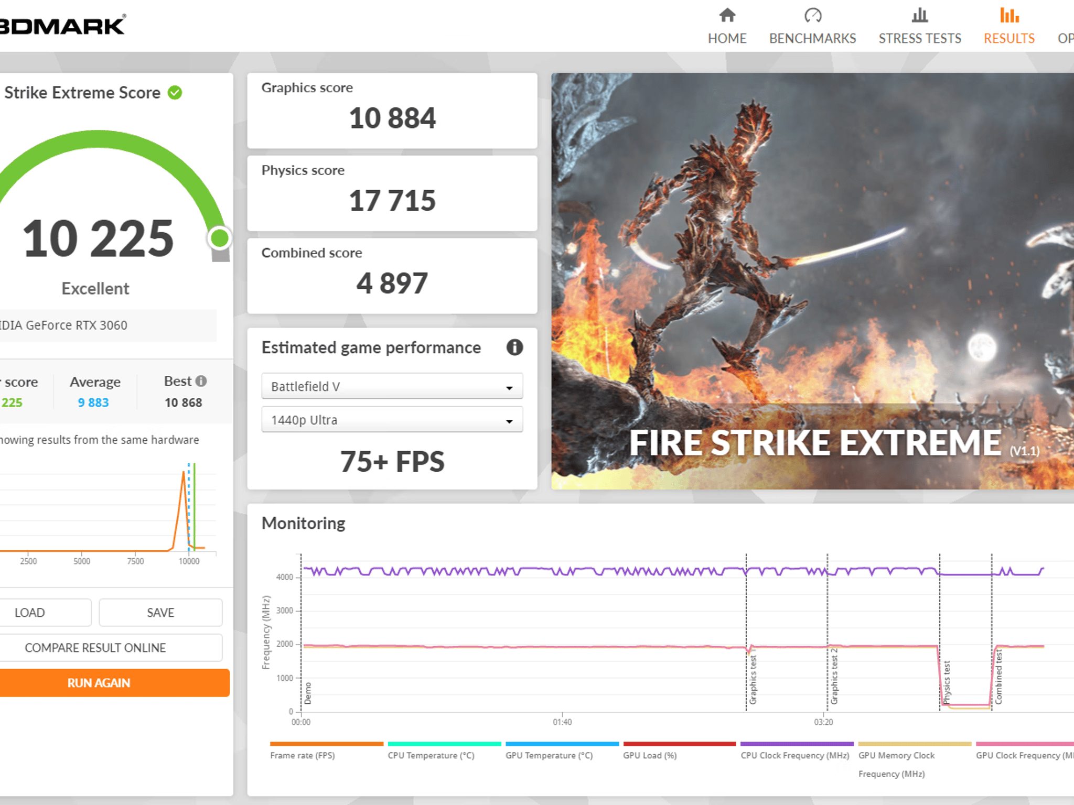Viewport: 1074px width, 805px height.
Task: Click the Average score 9 883
Action: point(93,402)
